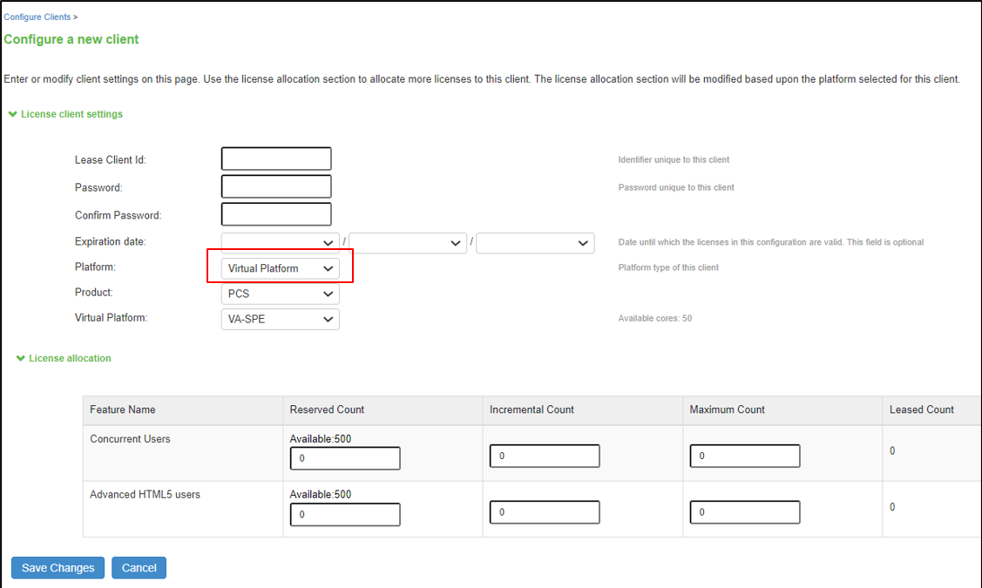Click Concurrent Users Maximum Count field
982x588 pixels.
click(x=745, y=456)
